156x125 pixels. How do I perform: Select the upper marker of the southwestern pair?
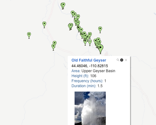click(x=55, y=43)
